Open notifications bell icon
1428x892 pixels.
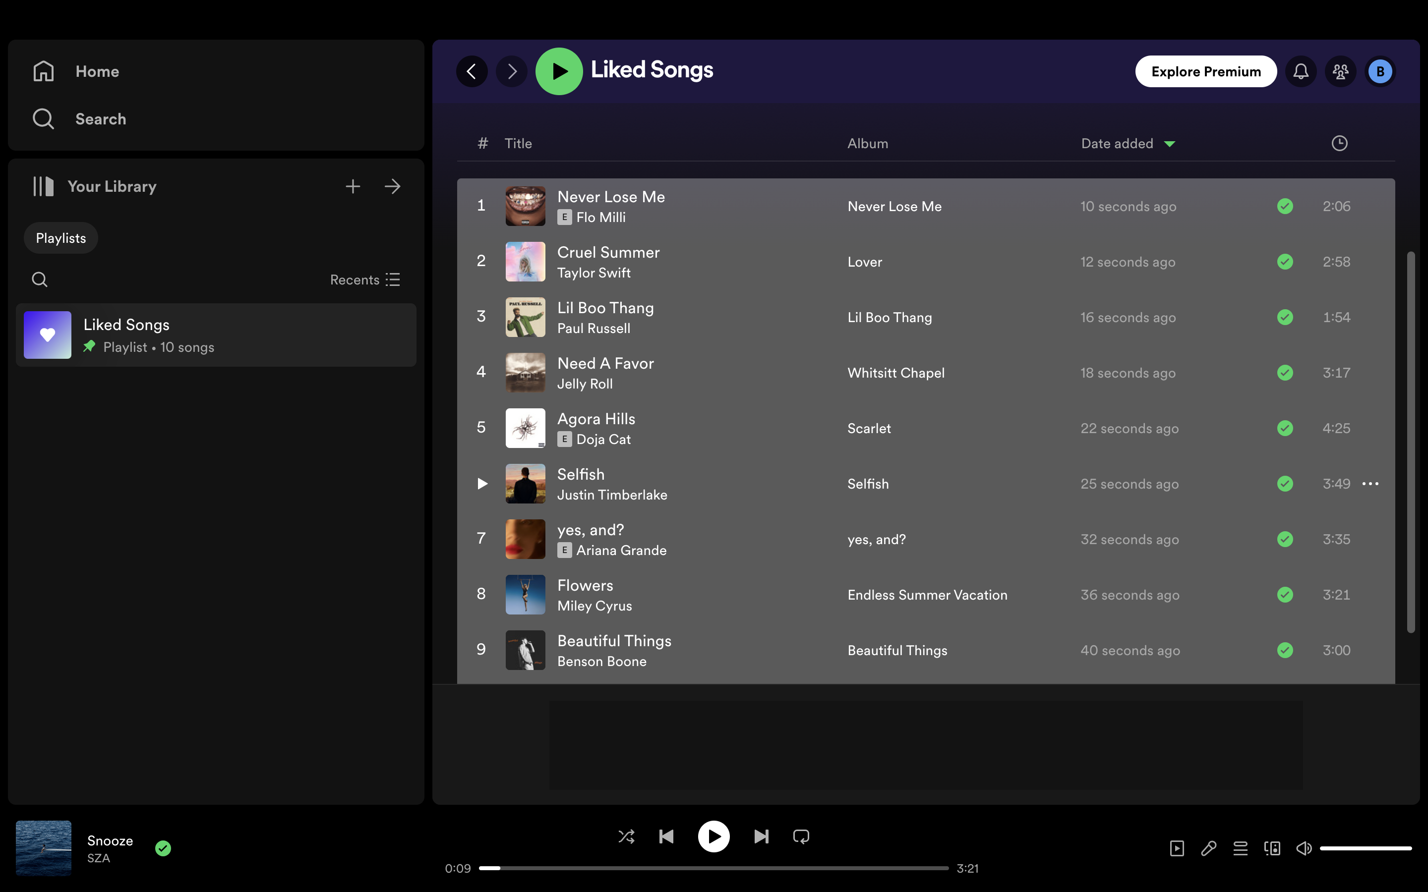(1301, 71)
